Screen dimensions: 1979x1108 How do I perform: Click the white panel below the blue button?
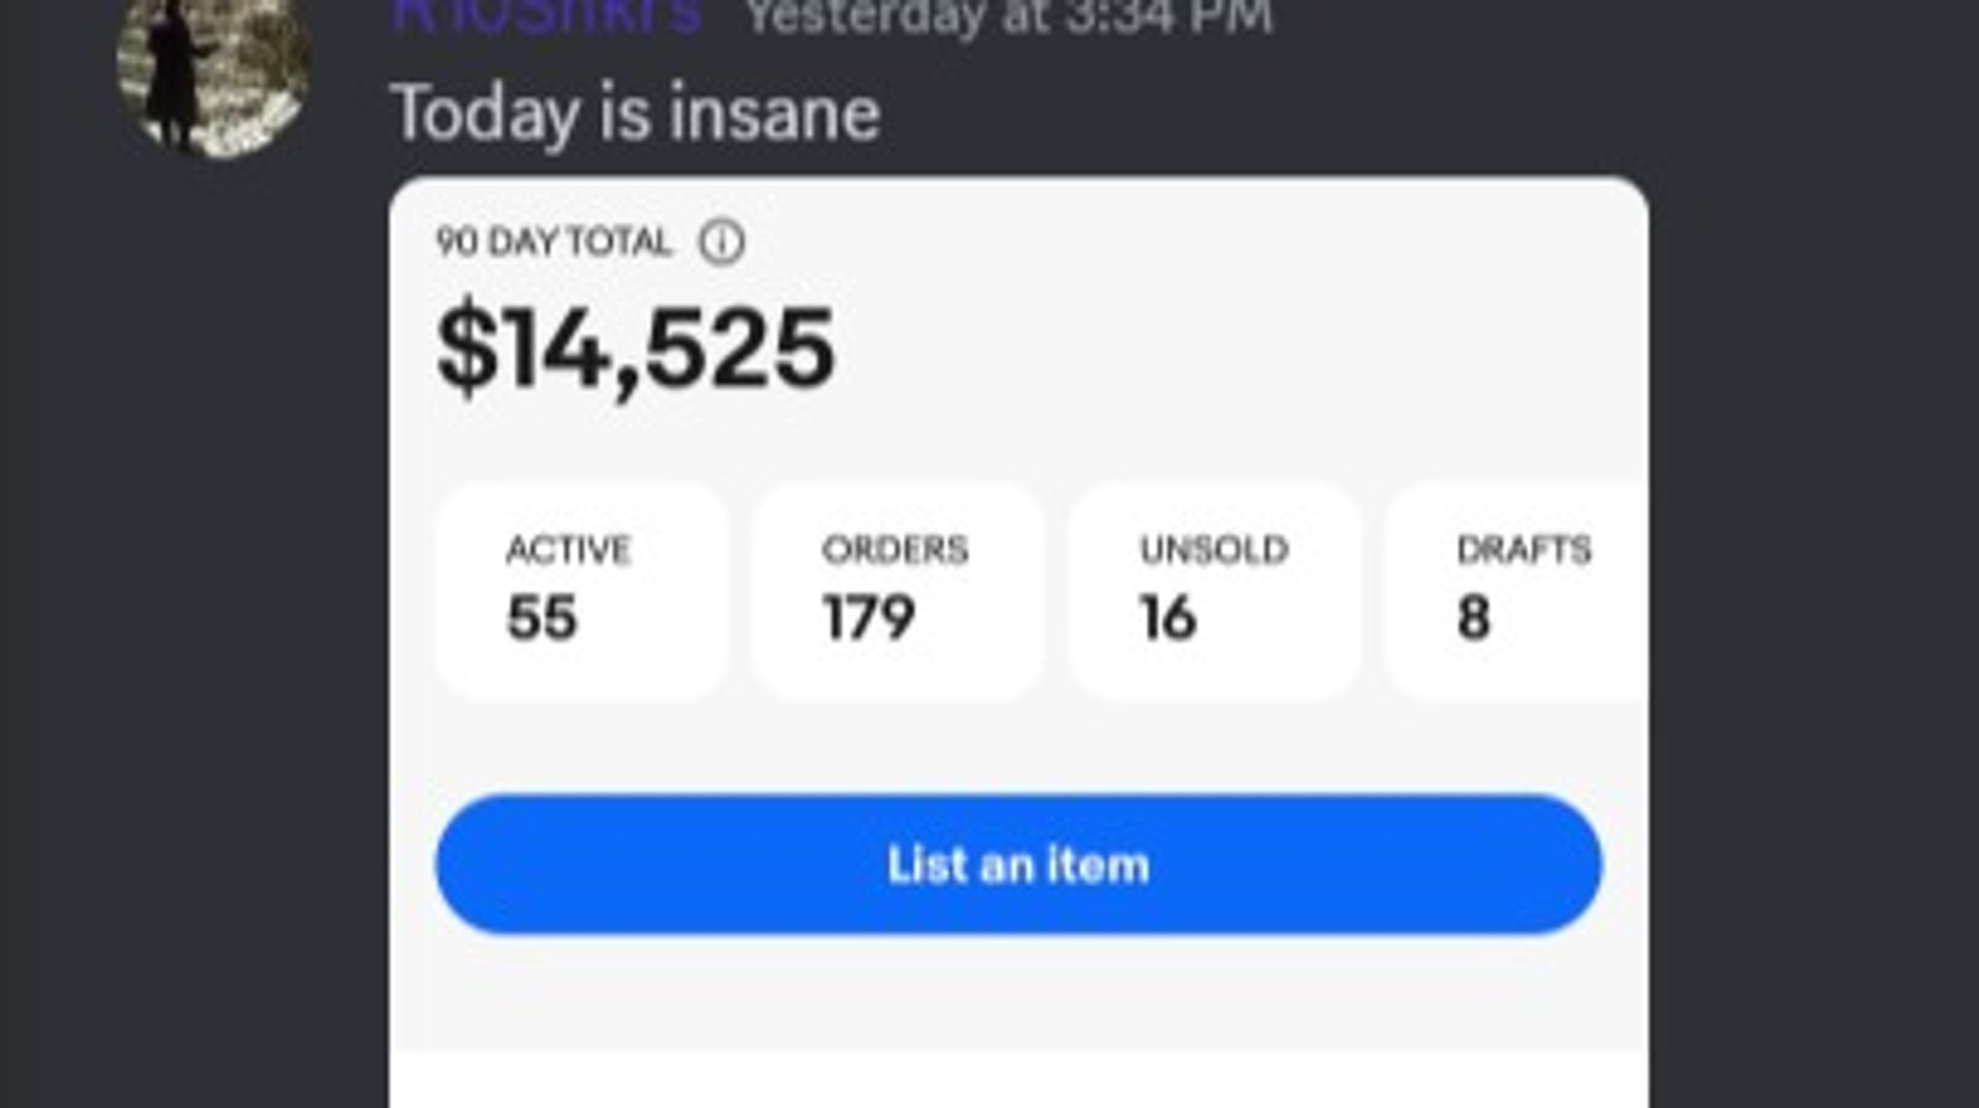1018,1080
